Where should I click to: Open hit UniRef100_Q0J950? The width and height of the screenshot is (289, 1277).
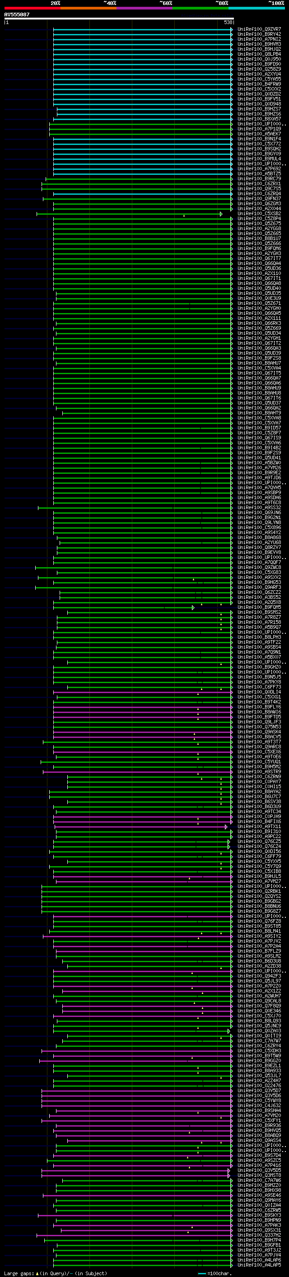(259, 59)
